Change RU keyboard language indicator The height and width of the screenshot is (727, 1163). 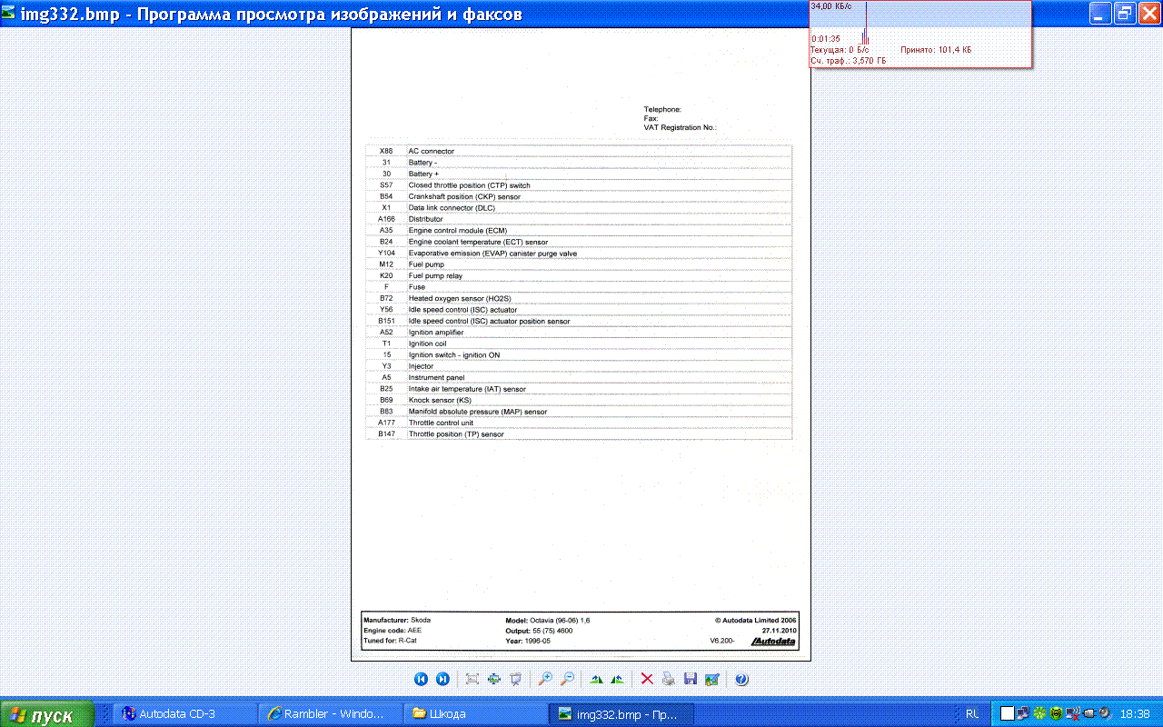click(972, 714)
